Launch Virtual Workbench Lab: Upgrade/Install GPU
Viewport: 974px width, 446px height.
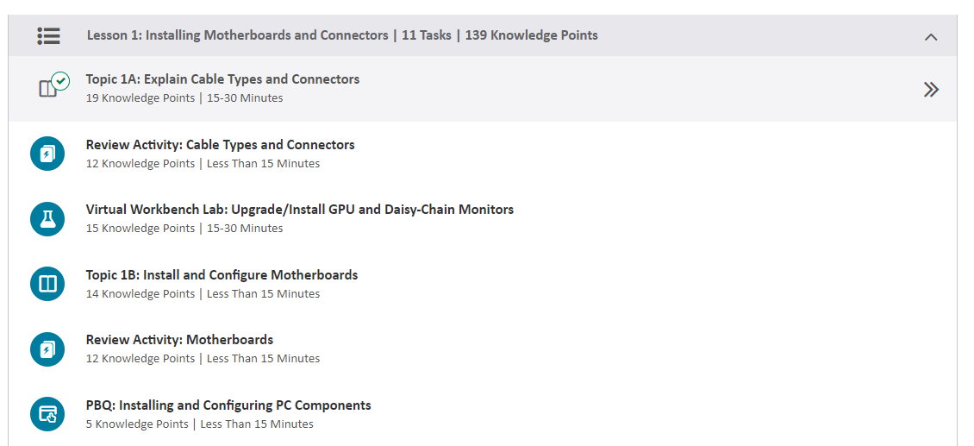(299, 209)
